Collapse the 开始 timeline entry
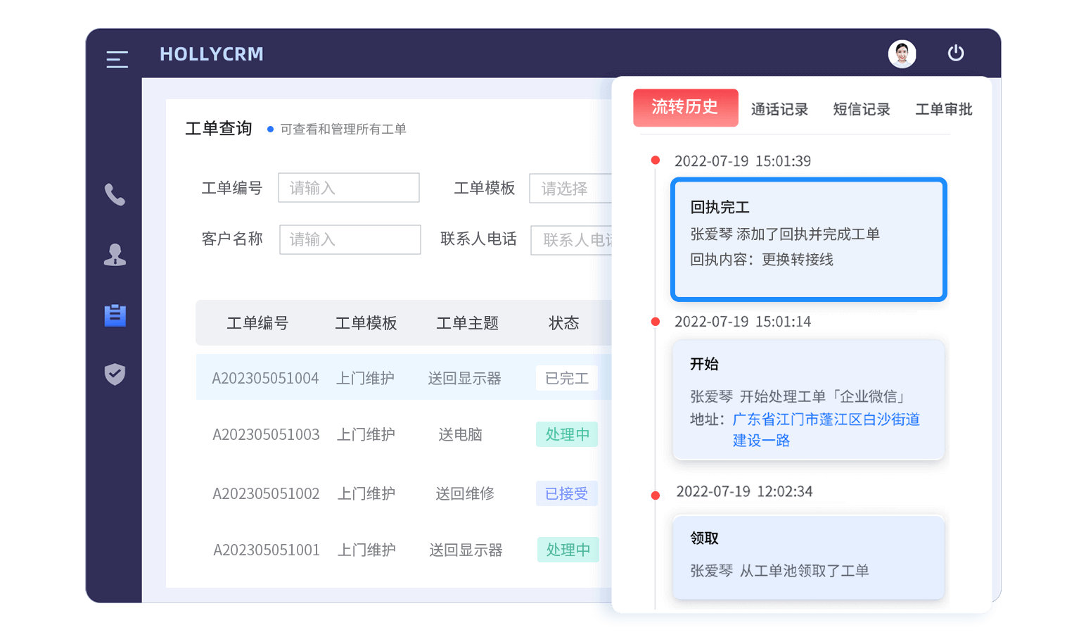Screen dimensions: 1067x644 (807, 399)
